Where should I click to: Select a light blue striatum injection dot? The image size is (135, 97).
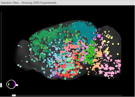57,49
